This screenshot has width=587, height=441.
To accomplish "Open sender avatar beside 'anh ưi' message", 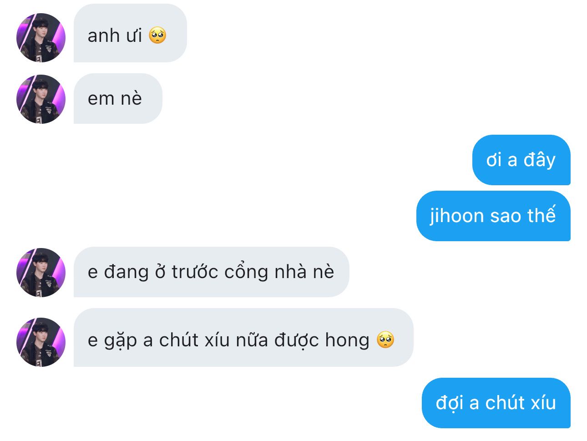I will click(41, 38).
